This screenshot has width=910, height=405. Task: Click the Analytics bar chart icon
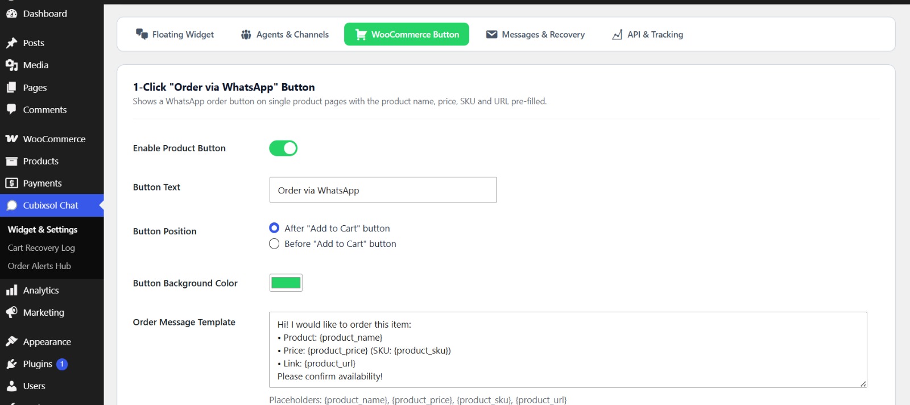[x=11, y=290]
